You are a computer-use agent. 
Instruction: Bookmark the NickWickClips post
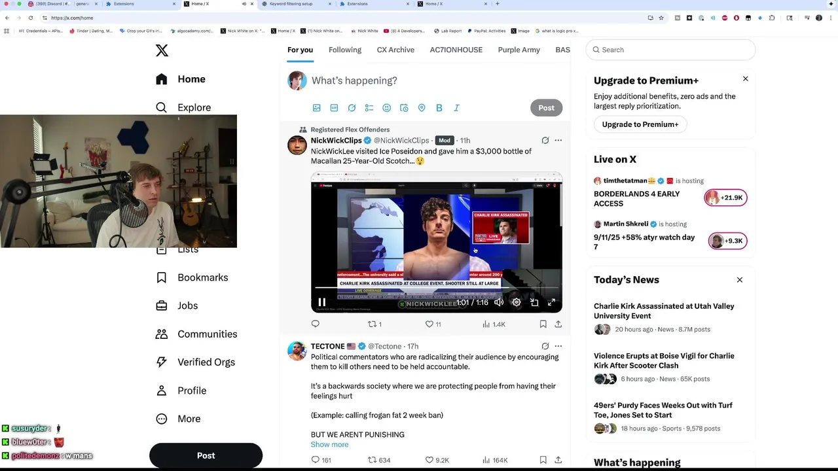[x=543, y=324]
